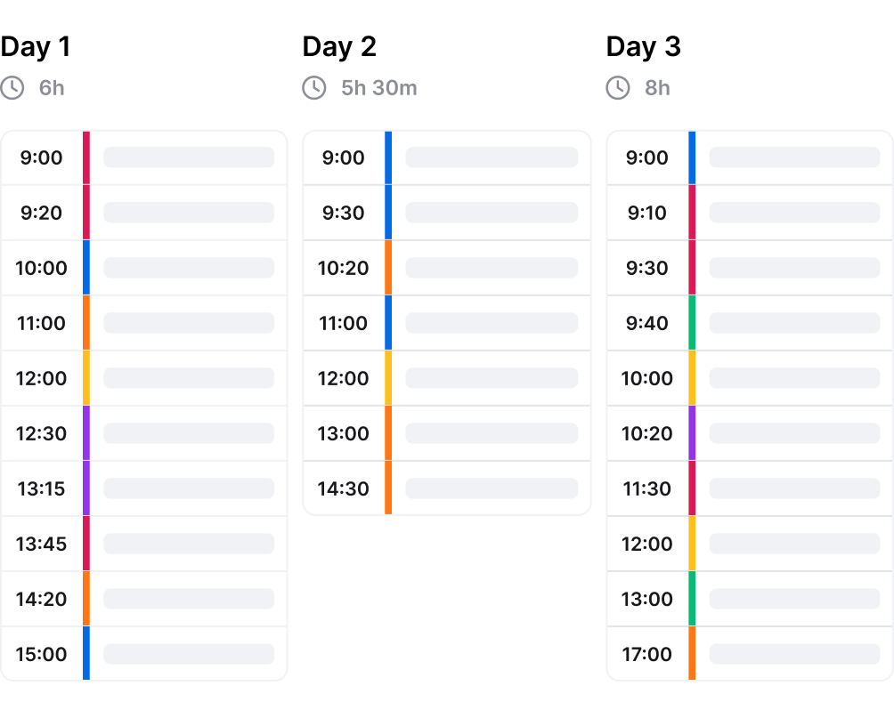The height and width of the screenshot is (710, 894).
Task: Click the 5h 30m duration label
Action: tap(379, 88)
